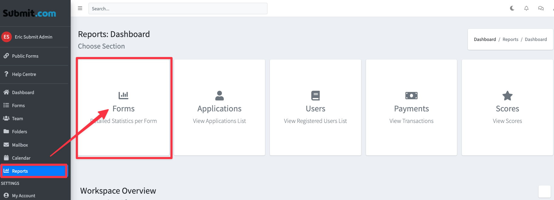Select Team in the sidebar
The width and height of the screenshot is (554, 200).
18,119
